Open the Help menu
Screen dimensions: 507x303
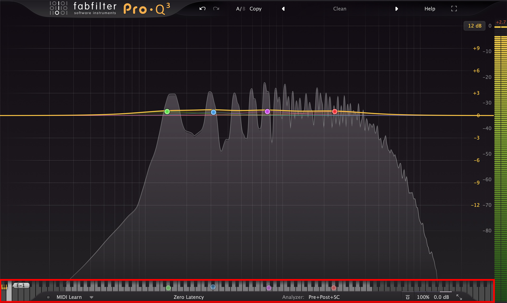click(x=430, y=9)
